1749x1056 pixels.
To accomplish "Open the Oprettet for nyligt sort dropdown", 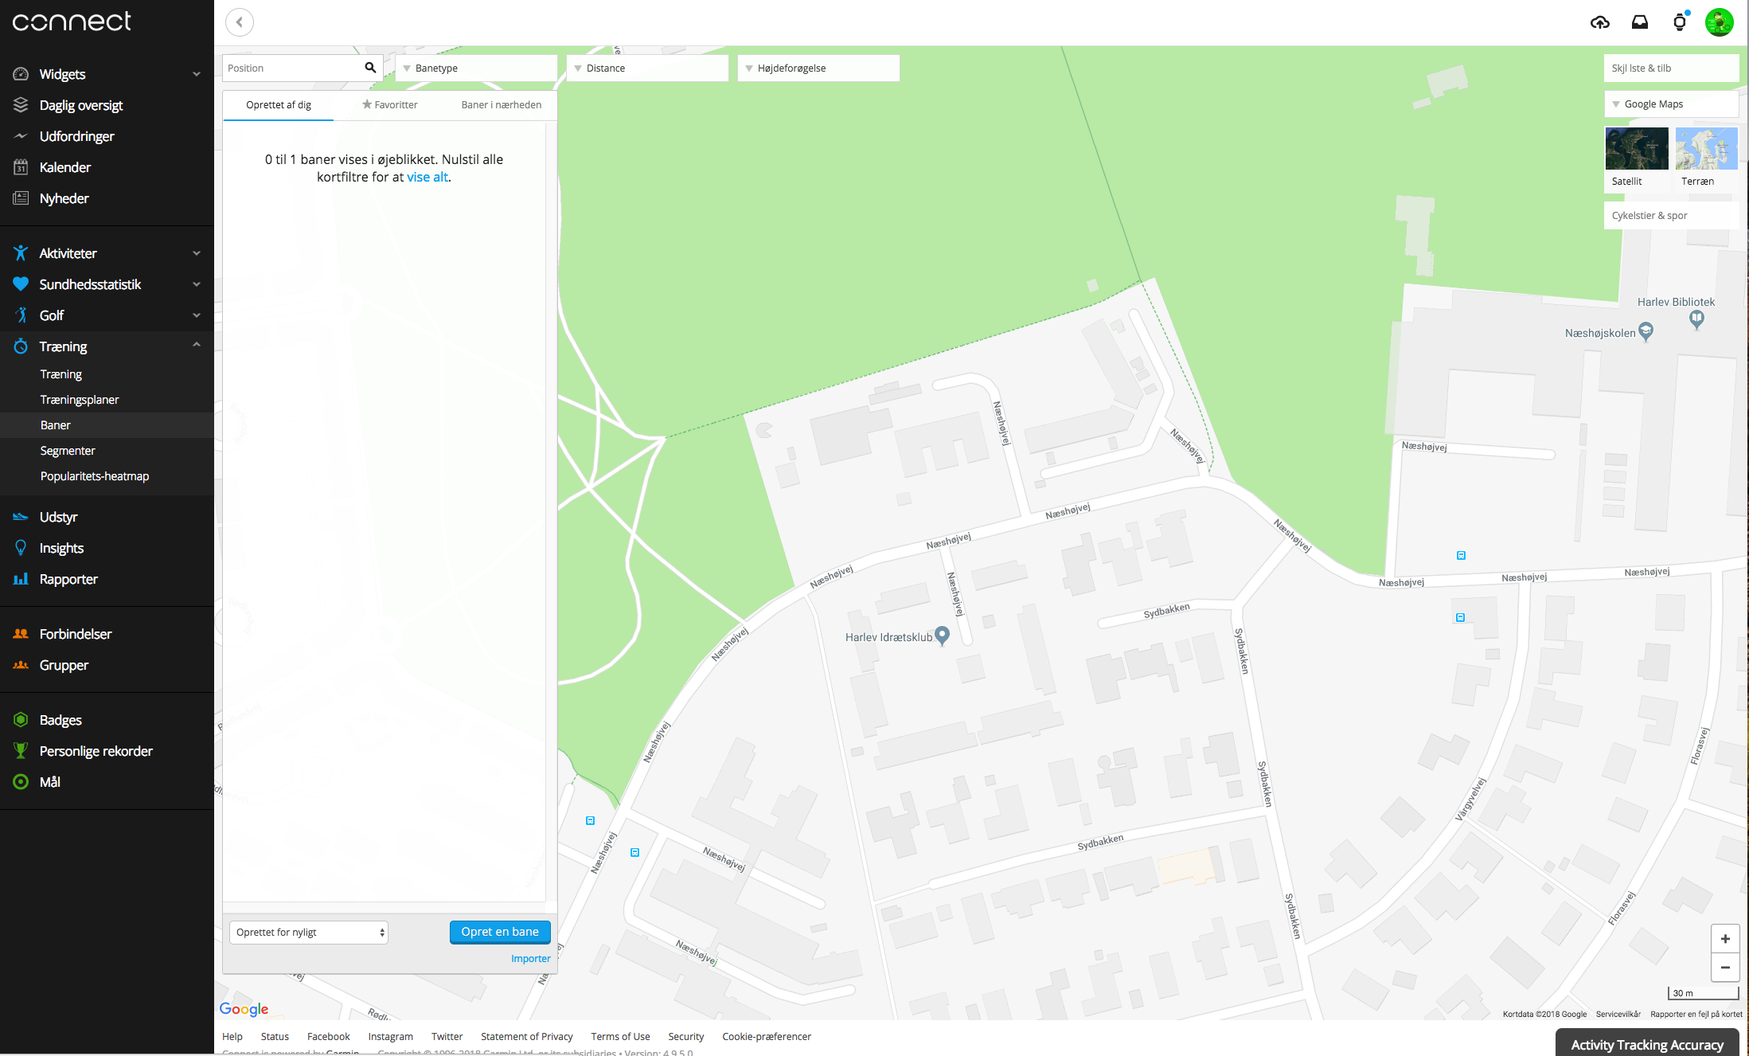I will point(309,933).
